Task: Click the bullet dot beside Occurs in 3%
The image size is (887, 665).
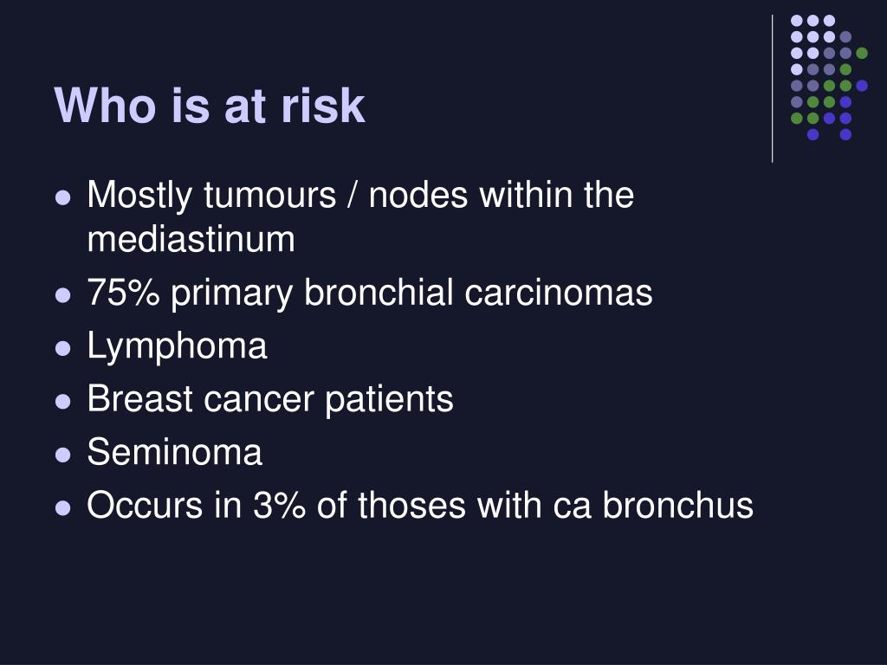Action: 62,507
